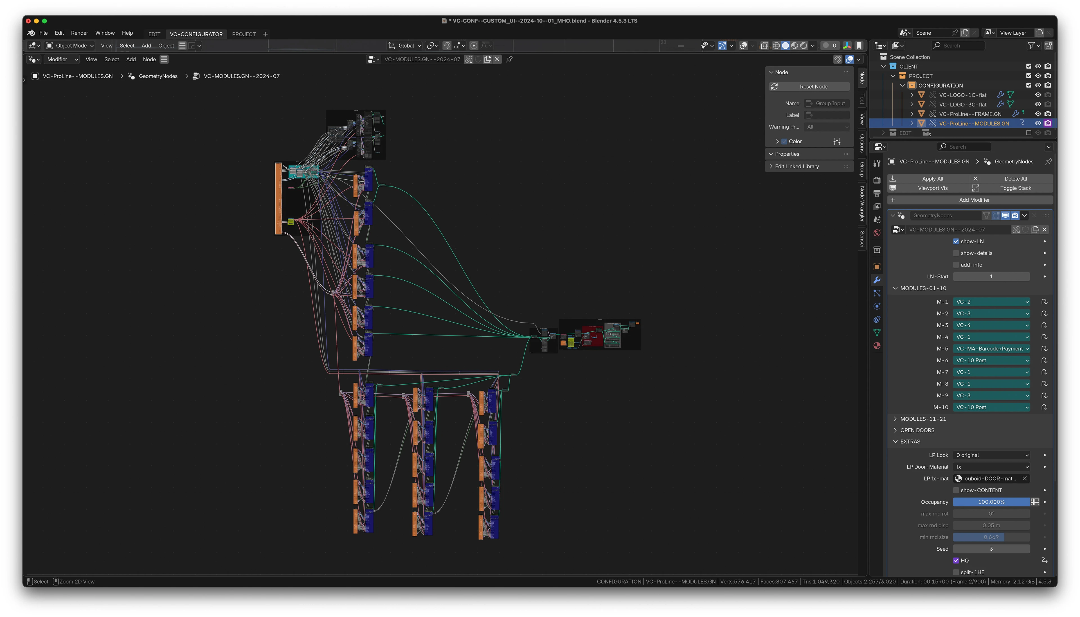Toggle X-ray icon in viewport header
Screen dimensions: 1080x617
[x=764, y=45]
